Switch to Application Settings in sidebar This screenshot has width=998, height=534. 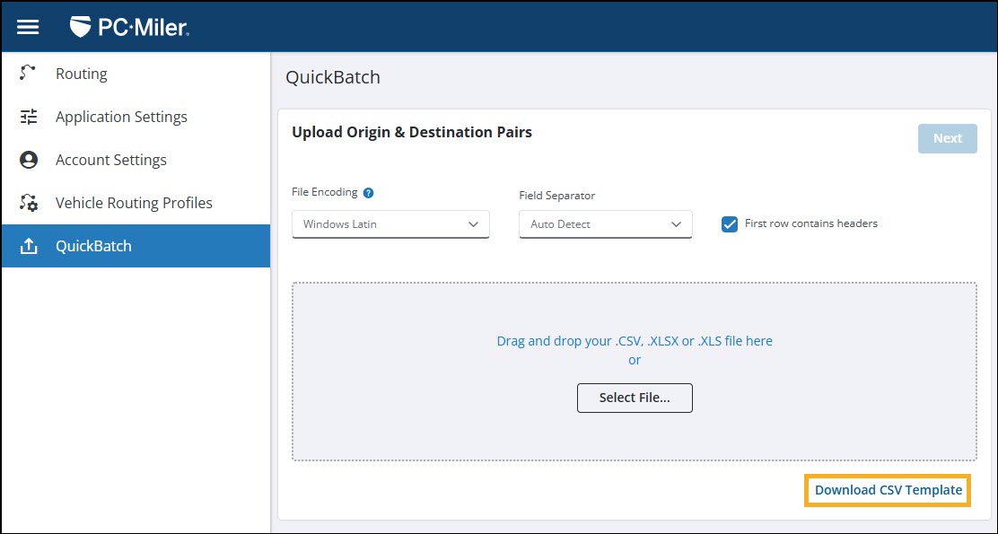coord(121,116)
